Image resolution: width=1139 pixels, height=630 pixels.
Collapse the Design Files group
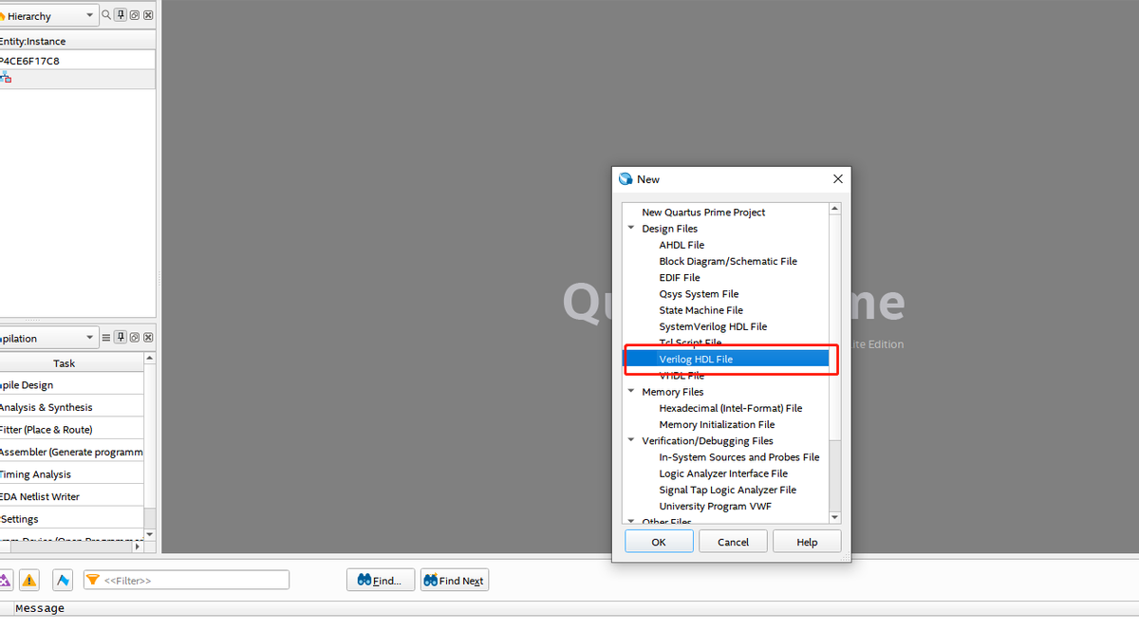(x=631, y=229)
